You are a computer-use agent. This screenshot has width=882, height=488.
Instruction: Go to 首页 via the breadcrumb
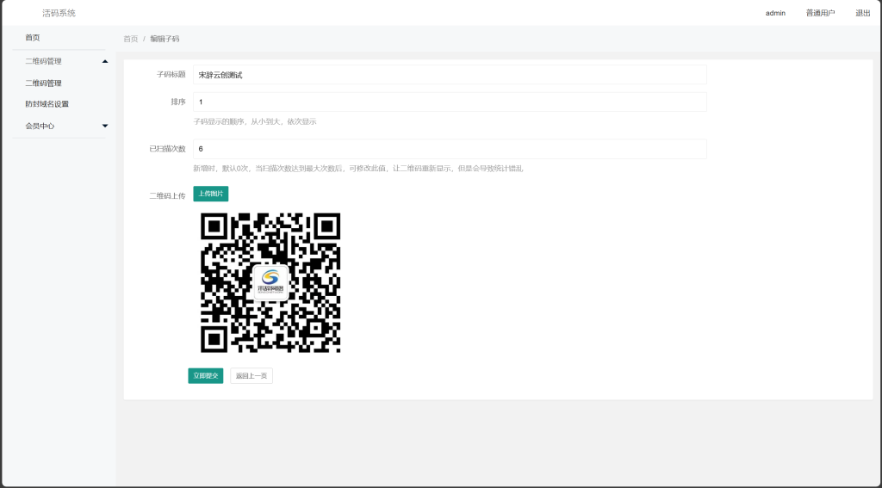pyautogui.click(x=130, y=39)
